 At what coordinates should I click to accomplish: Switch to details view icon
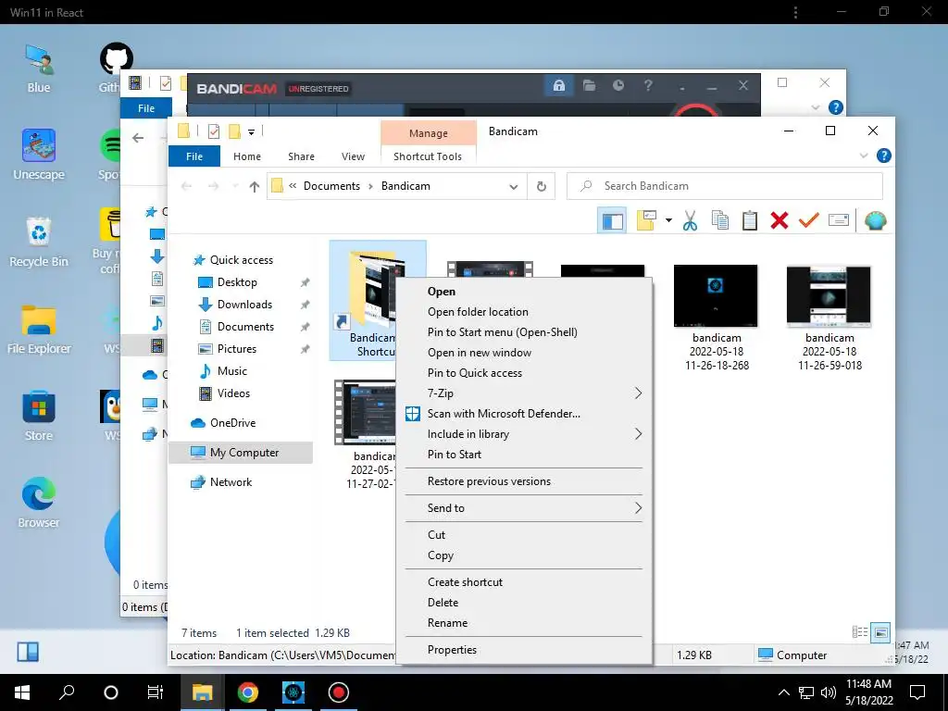(860, 632)
